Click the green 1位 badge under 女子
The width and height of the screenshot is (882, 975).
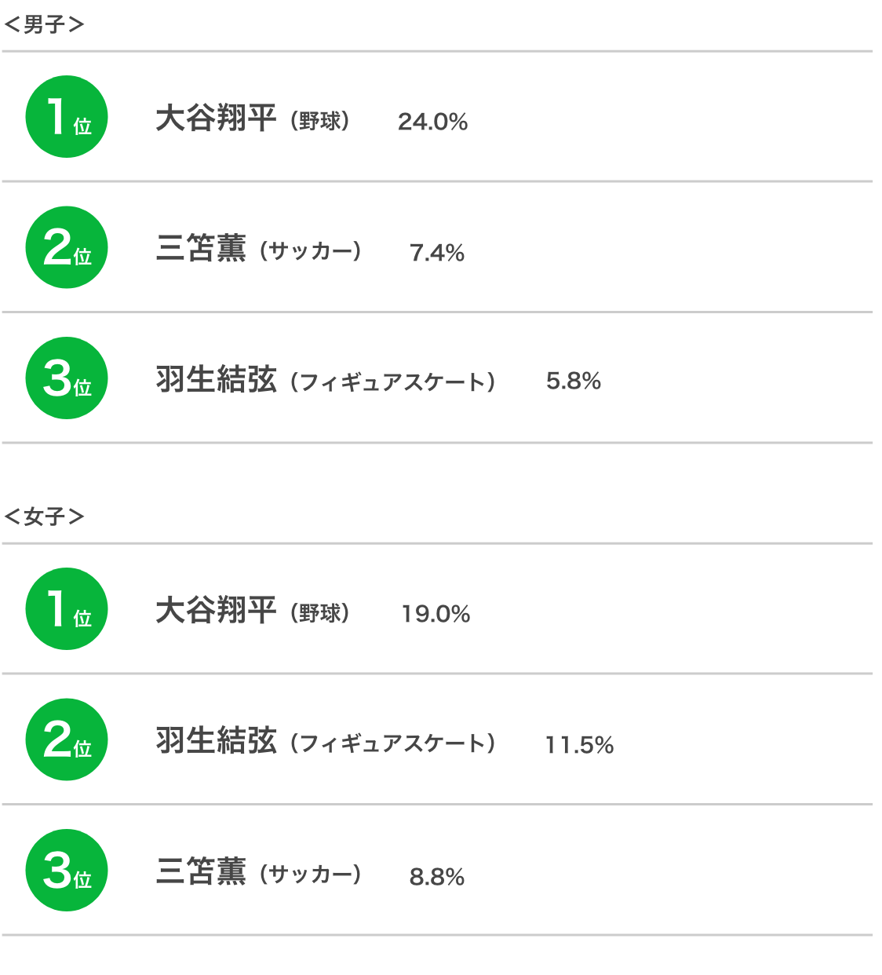(x=67, y=609)
